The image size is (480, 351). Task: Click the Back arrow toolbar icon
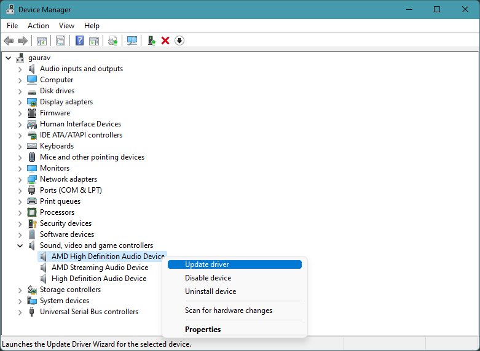[x=9, y=40]
